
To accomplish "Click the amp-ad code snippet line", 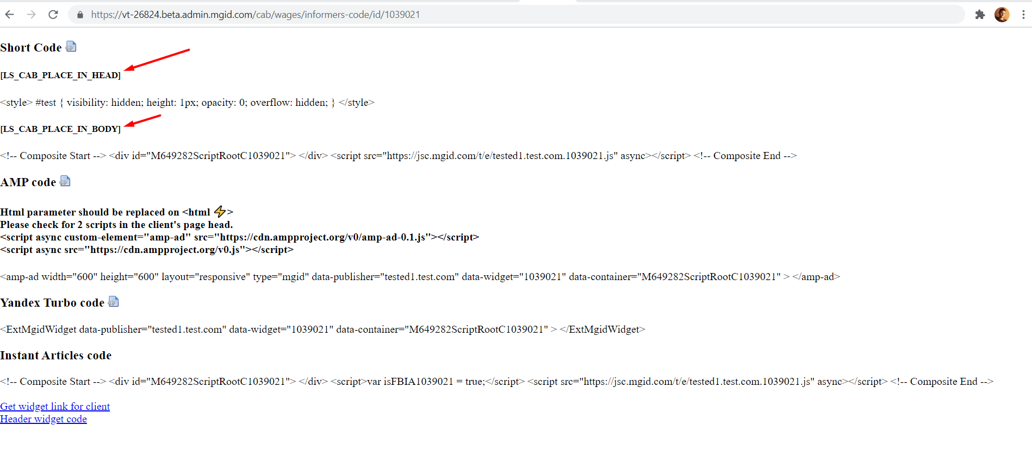I will [420, 277].
